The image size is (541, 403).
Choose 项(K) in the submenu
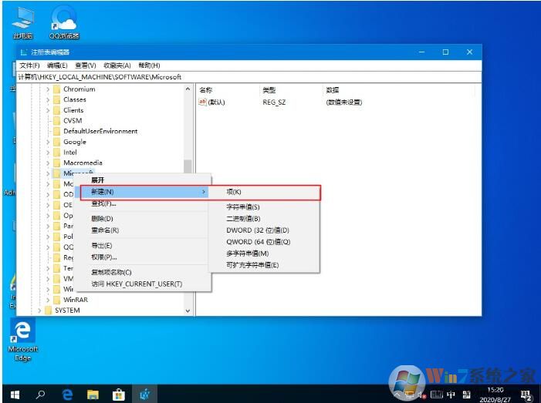264,192
